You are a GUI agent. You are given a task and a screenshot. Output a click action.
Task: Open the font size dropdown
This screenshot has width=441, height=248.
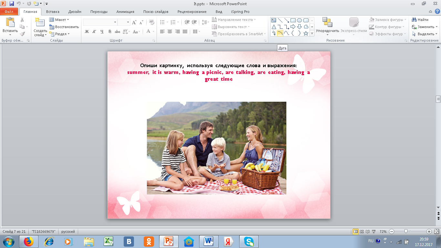128,22
